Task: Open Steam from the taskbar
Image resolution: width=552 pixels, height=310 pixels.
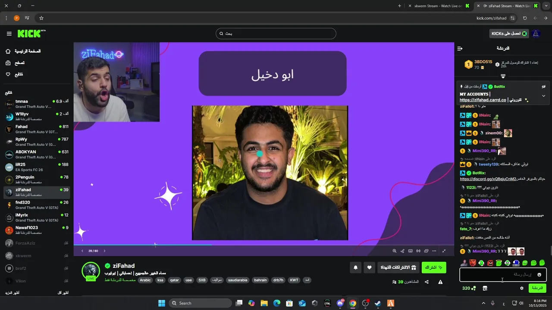Action: pos(378,303)
